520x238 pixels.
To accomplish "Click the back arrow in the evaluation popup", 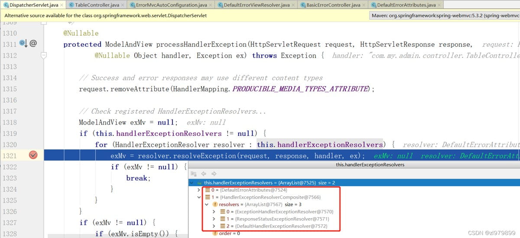I will tap(203, 174).
